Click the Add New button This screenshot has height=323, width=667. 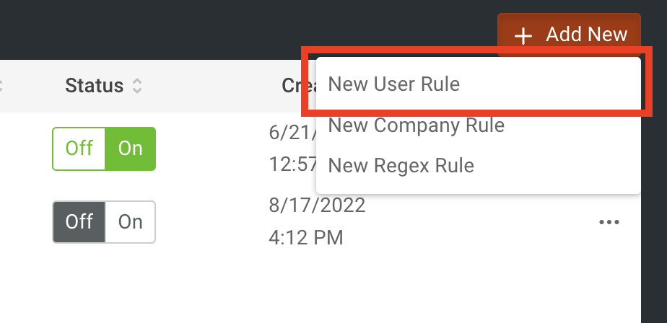(x=569, y=35)
